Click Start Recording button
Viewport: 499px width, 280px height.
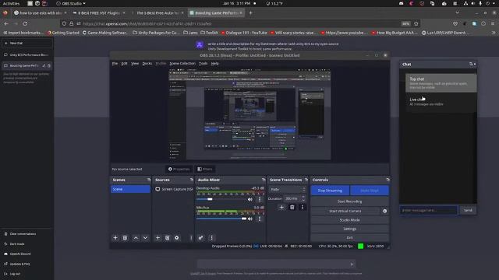[349, 201]
